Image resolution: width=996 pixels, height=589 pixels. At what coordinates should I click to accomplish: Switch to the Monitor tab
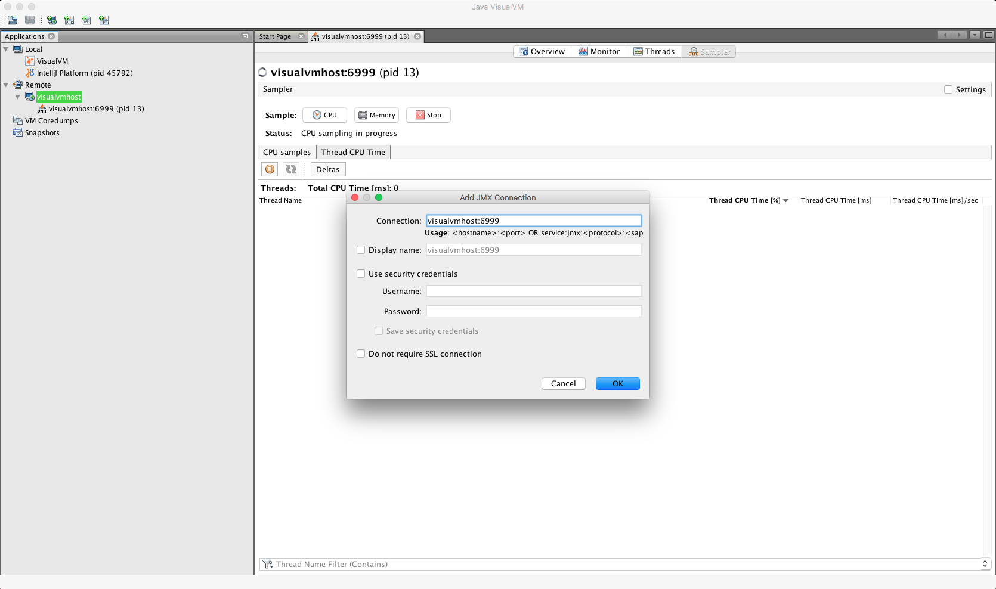pos(599,51)
